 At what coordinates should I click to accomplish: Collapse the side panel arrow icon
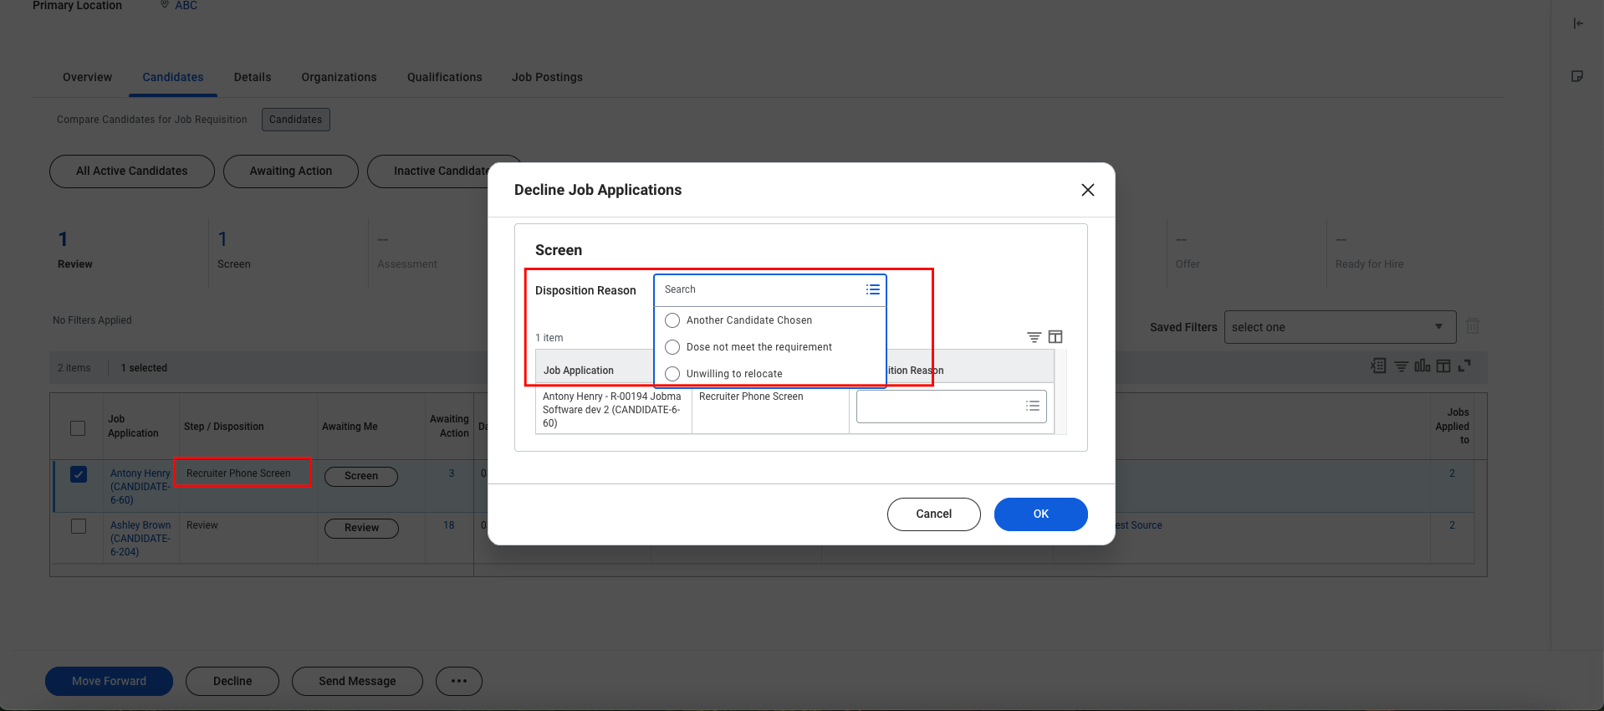point(1577,23)
